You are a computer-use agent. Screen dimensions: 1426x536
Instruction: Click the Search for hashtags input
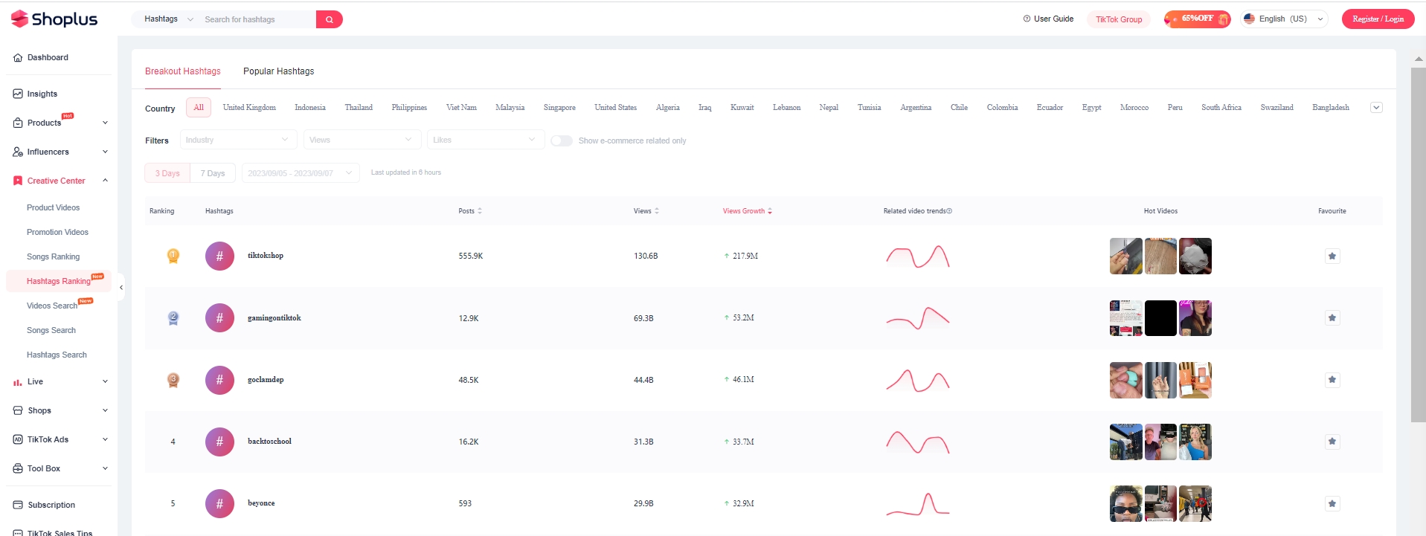point(258,19)
